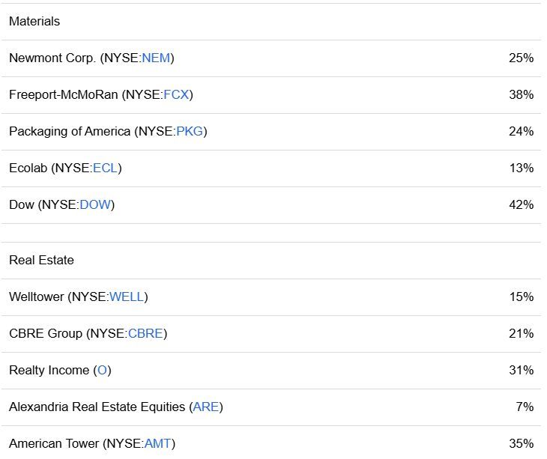Select Freeport-McMoRan's 38% cell

pos(521,94)
